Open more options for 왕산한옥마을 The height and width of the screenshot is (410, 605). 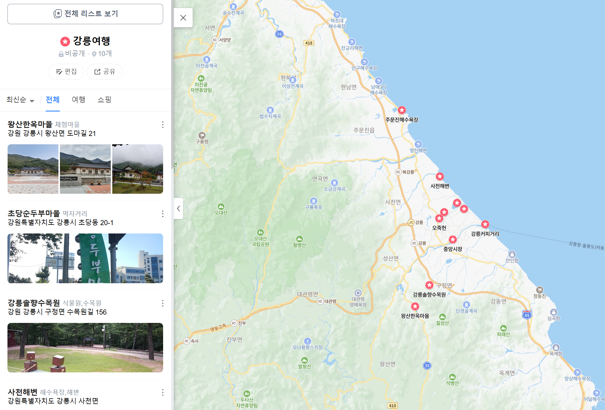pos(163,125)
